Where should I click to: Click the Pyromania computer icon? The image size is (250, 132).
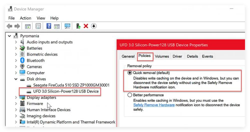click(15, 36)
